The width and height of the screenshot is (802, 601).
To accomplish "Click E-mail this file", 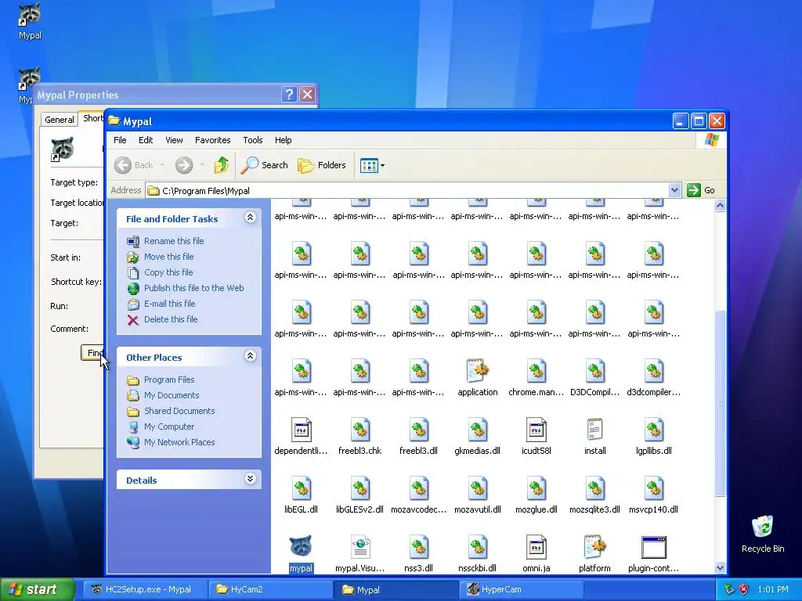I will click(x=169, y=304).
